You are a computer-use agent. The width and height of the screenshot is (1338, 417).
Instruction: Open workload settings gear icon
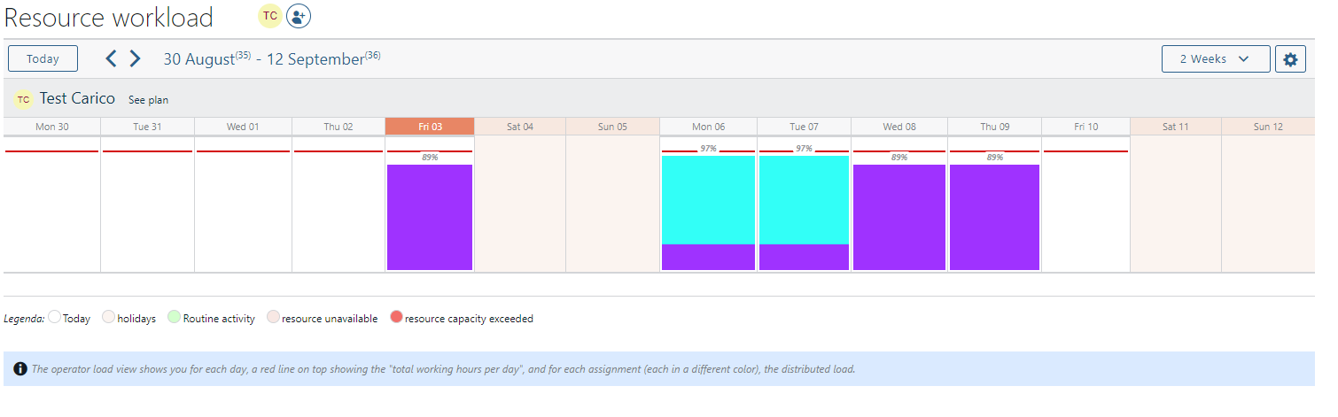coord(1290,59)
